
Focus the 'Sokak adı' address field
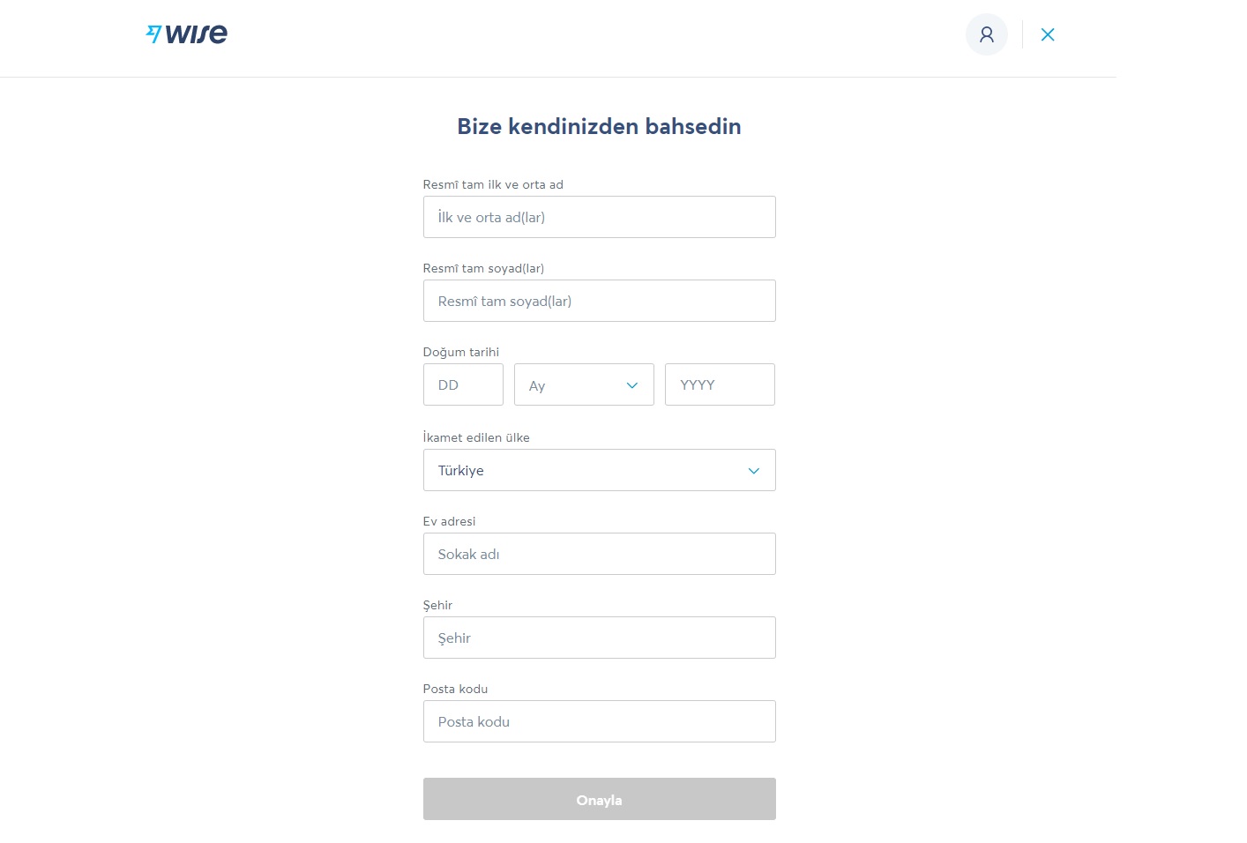click(599, 554)
